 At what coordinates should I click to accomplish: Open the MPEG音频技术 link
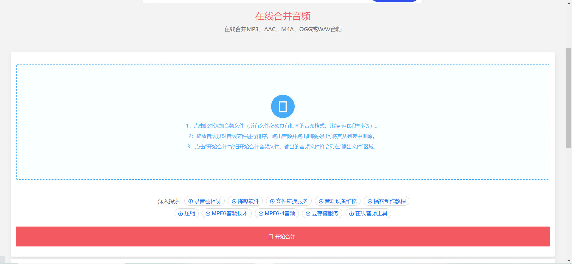click(x=227, y=213)
